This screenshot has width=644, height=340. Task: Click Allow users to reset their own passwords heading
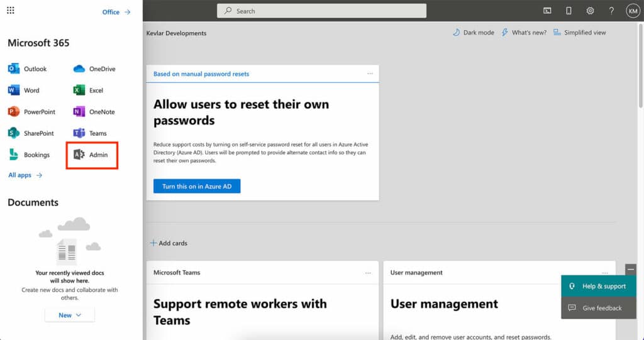tap(241, 112)
